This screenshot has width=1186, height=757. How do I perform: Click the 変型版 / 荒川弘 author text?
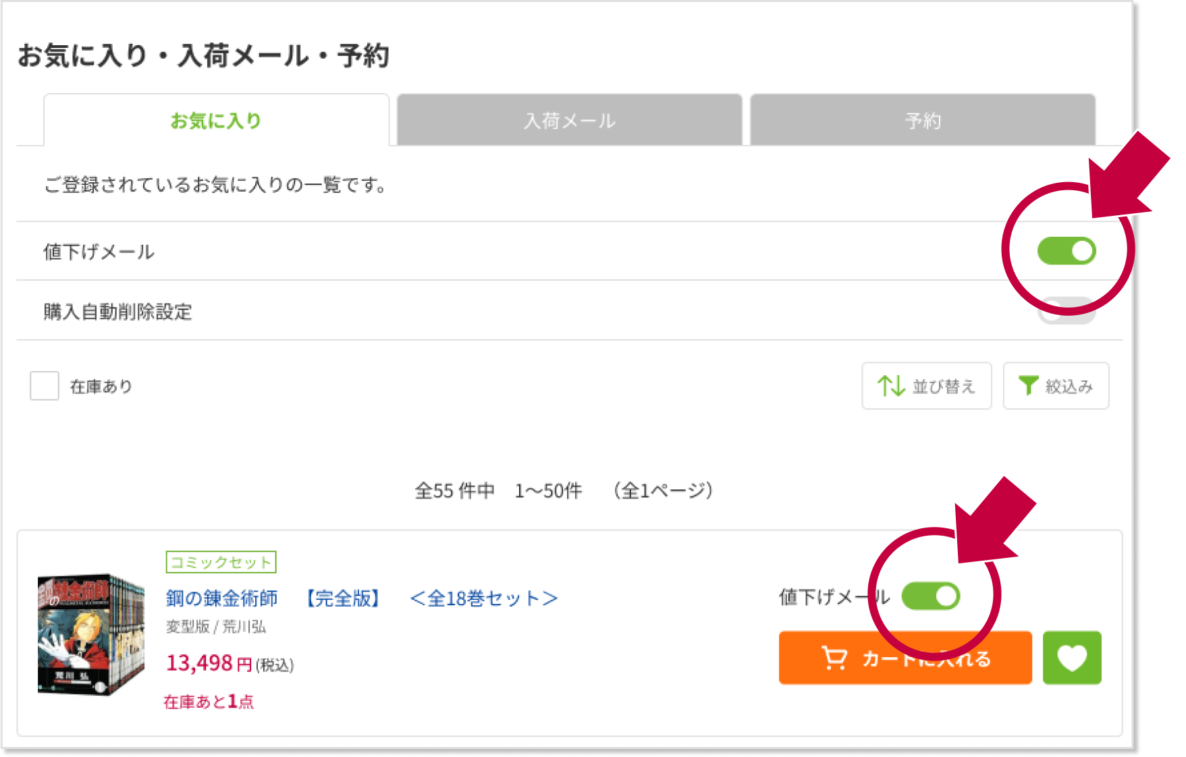(x=216, y=627)
